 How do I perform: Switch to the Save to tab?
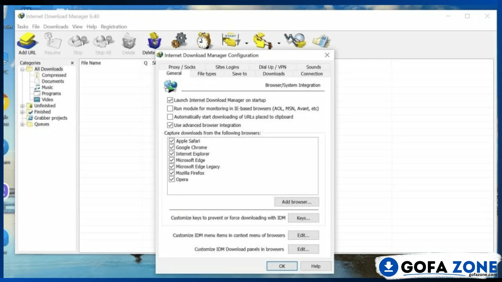239,74
